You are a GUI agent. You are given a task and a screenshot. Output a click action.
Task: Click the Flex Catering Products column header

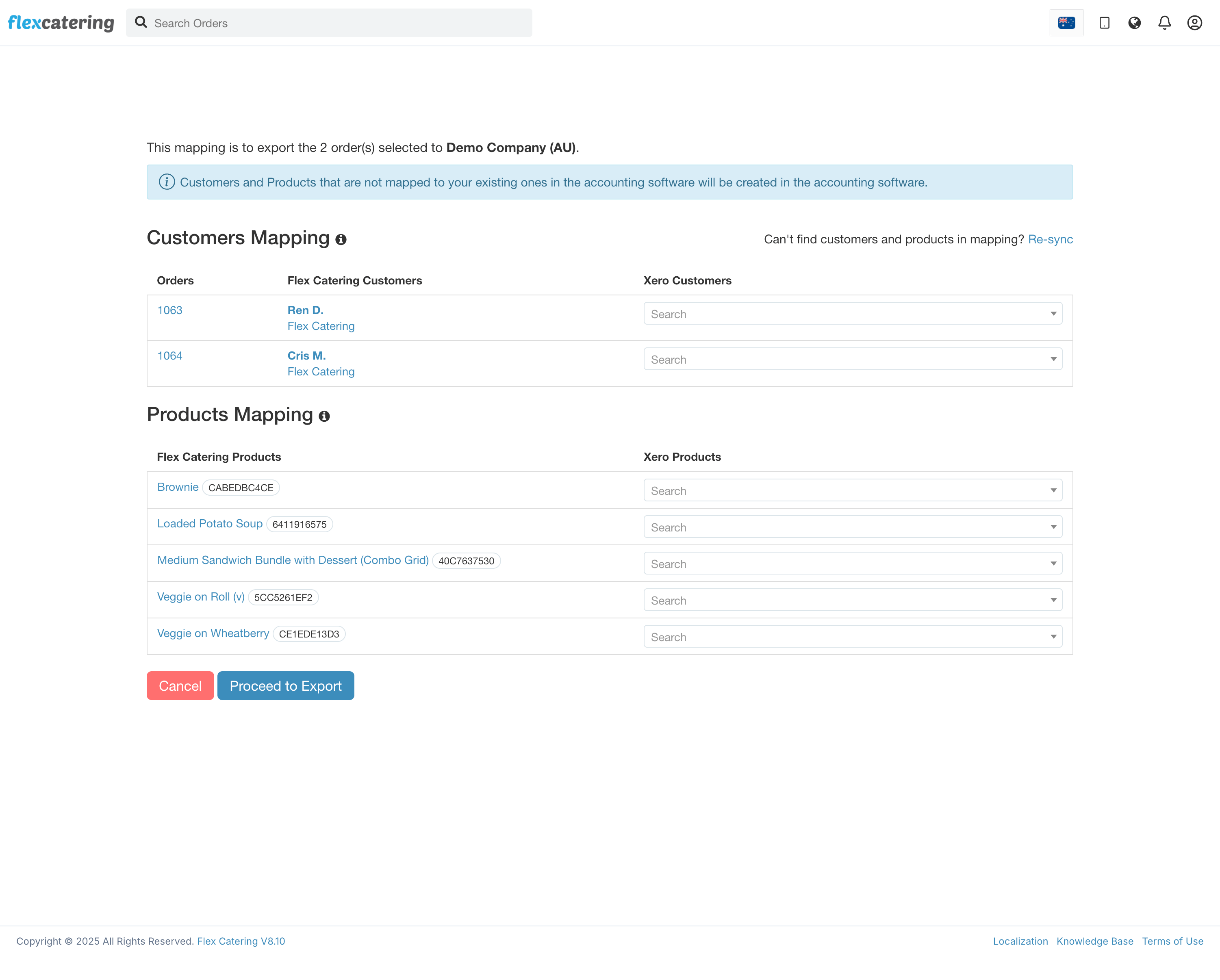tap(219, 457)
